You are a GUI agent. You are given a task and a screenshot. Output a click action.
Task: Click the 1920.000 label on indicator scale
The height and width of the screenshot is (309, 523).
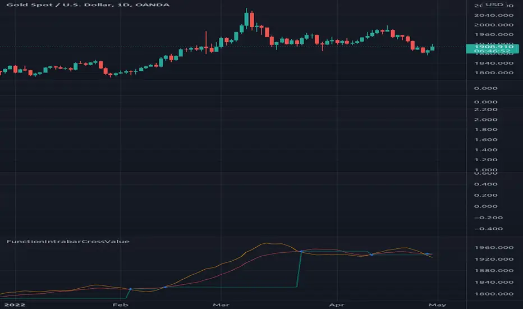coord(494,259)
